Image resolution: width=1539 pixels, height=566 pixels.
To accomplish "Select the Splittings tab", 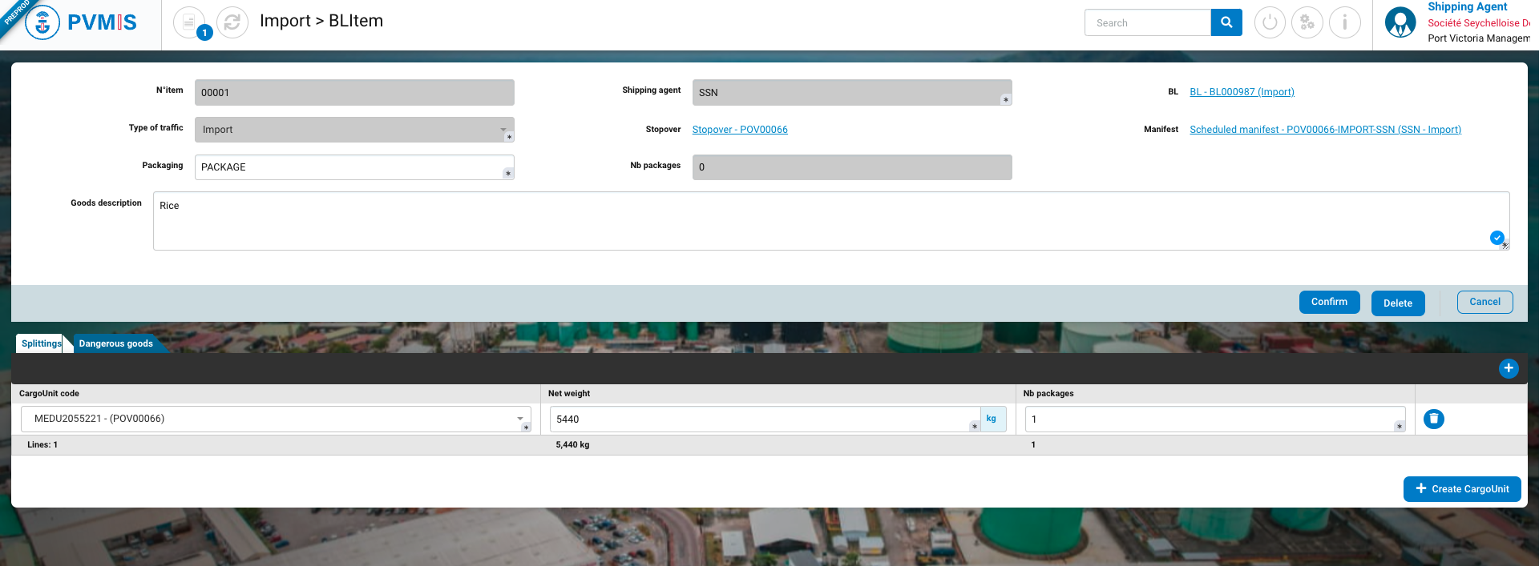I will (x=41, y=343).
